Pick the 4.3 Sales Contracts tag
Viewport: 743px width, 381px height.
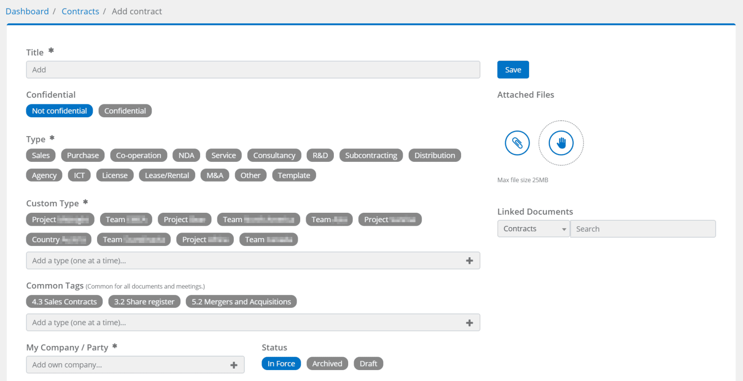pos(64,302)
